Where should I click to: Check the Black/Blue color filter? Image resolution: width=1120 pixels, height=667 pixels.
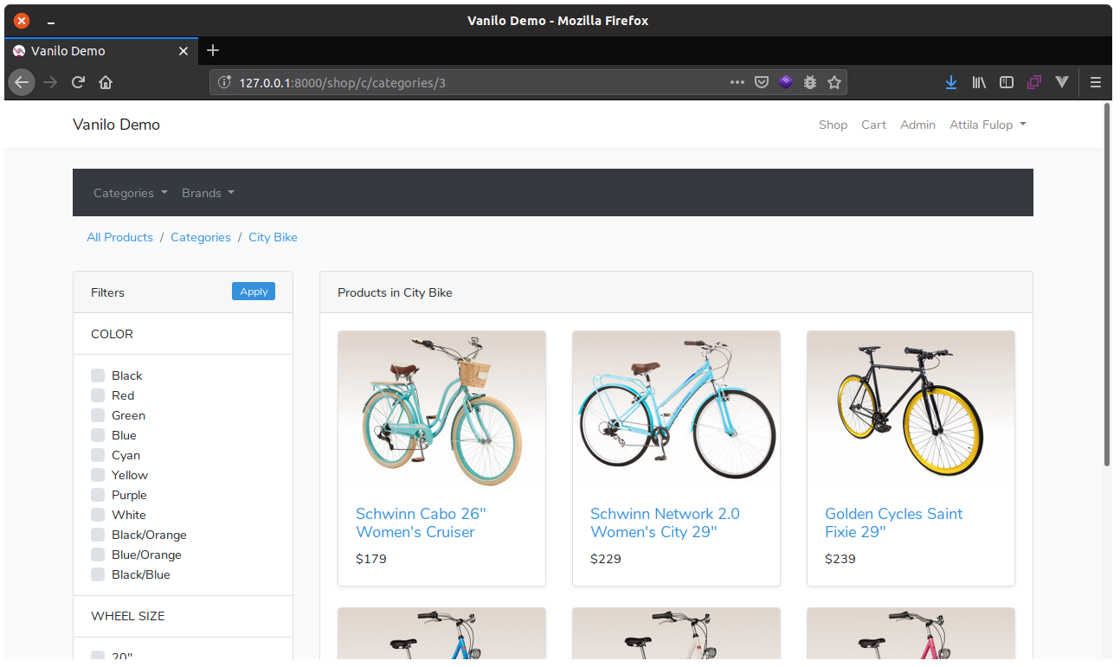pyautogui.click(x=98, y=574)
